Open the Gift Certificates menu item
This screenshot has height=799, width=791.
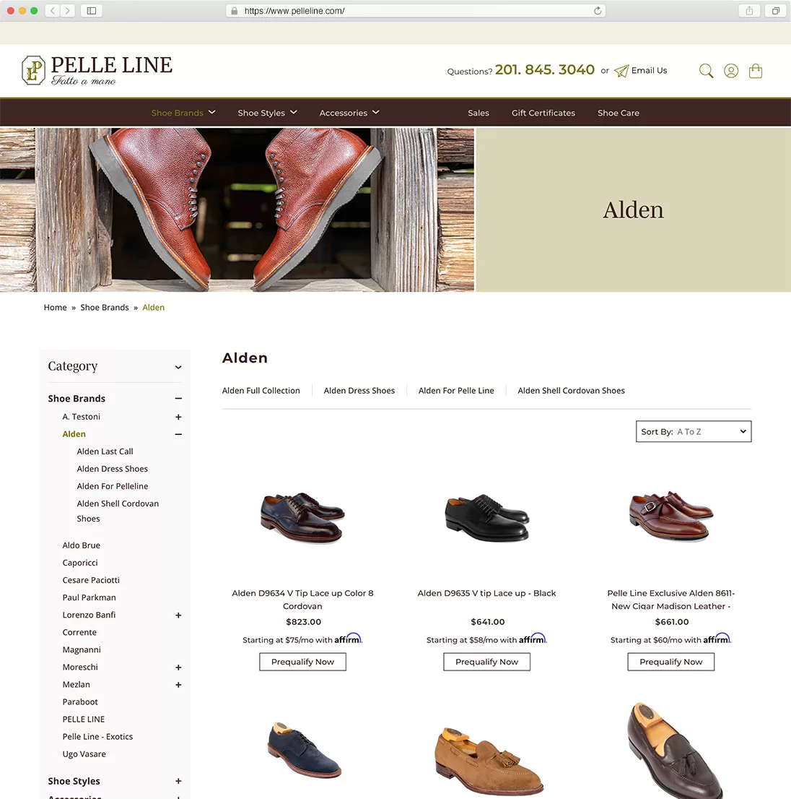click(x=543, y=113)
